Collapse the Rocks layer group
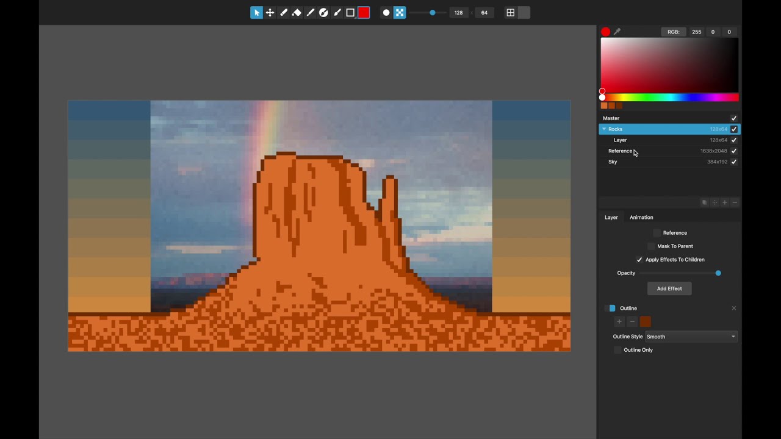The height and width of the screenshot is (439, 781). pos(604,129)
